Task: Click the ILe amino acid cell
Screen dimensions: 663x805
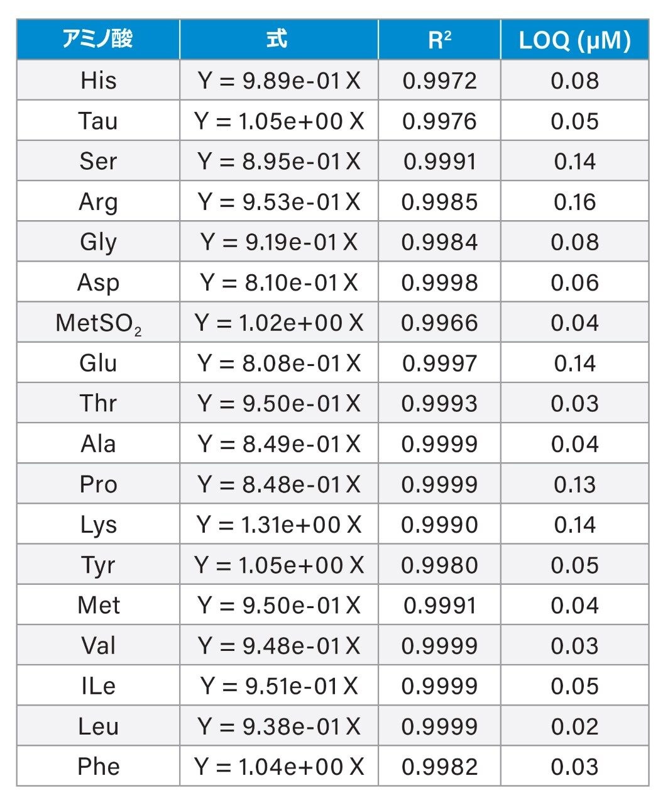Action: coord(98,686)
